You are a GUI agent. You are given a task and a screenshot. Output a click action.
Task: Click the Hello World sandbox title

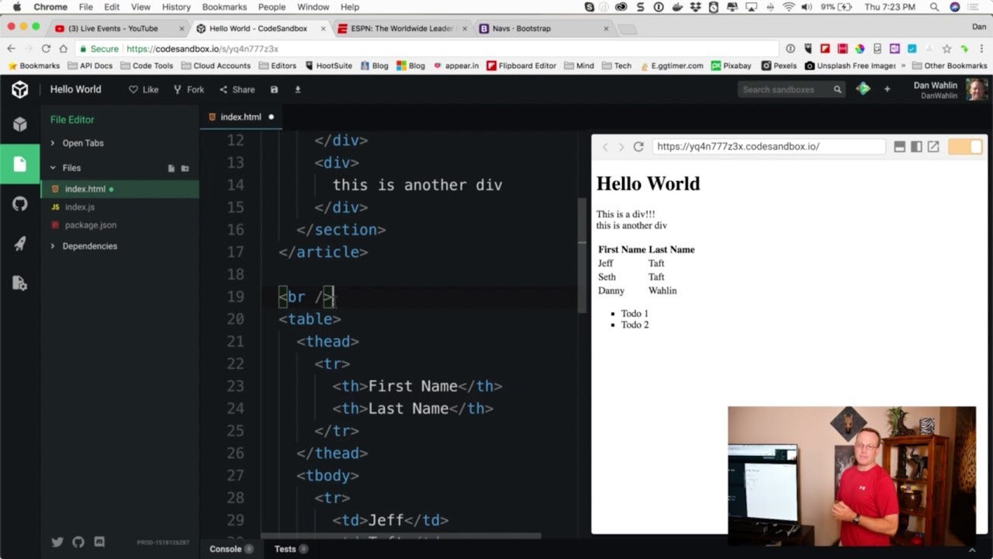point(75,89)
